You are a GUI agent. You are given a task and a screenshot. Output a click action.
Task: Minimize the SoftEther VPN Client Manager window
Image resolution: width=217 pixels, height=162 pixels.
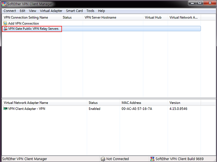(192, 3)
